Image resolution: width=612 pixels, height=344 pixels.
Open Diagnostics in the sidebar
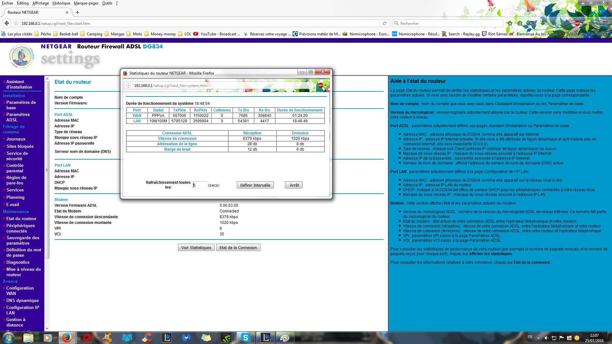click(18, 262)
